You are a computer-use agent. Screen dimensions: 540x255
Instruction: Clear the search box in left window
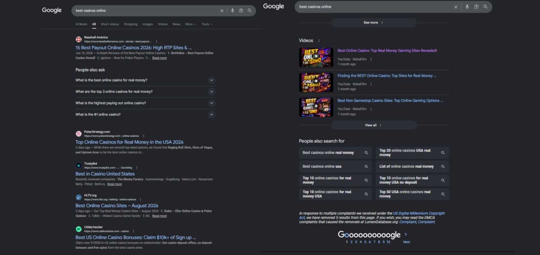point(222,11)
